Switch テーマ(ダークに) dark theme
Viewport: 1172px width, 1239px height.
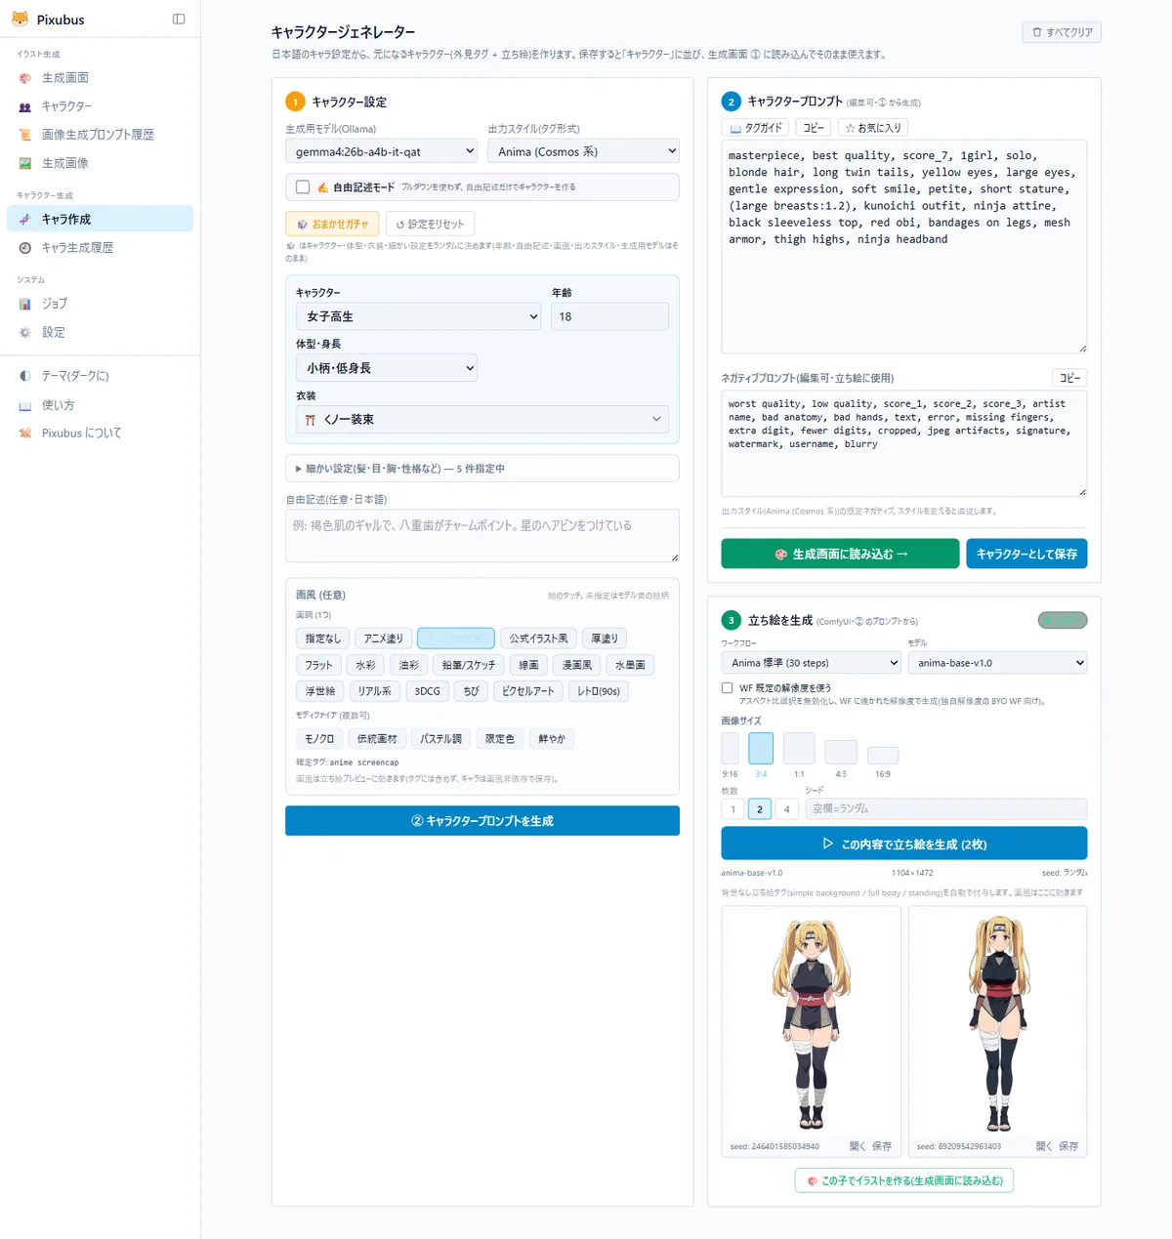[100, 376]
